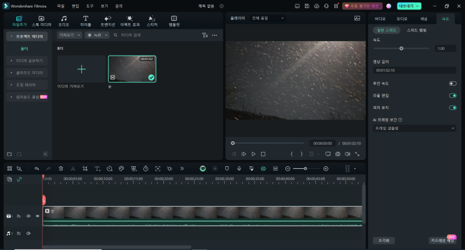
Task: Take a snapshot with the camera icon
Action: click(337, 154)
